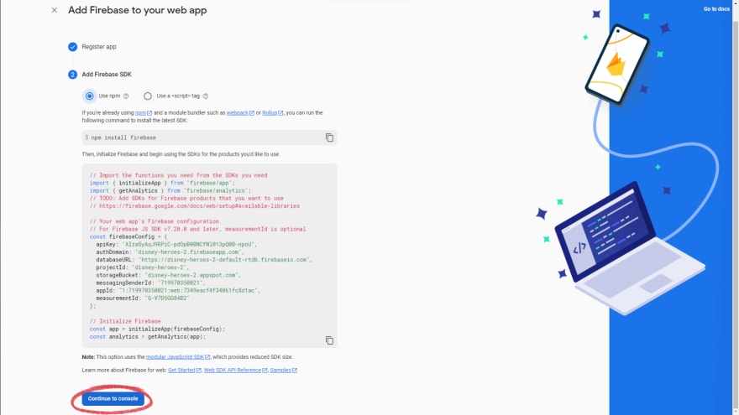The height and width of the screenshot is (415, 739).
Task: Click Continue to console button
Action: click(x=113, y=398)
